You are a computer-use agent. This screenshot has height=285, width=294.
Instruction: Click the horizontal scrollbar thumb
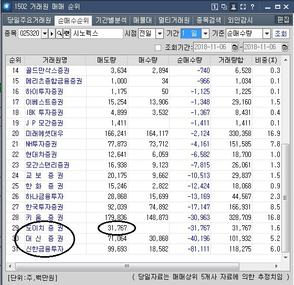tap(127, 266)
